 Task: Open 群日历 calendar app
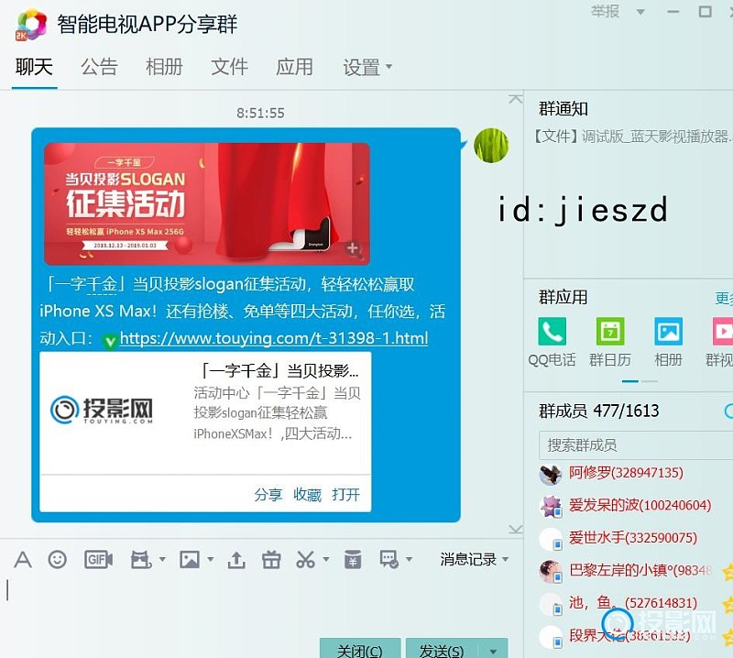(x=610, y=343)
